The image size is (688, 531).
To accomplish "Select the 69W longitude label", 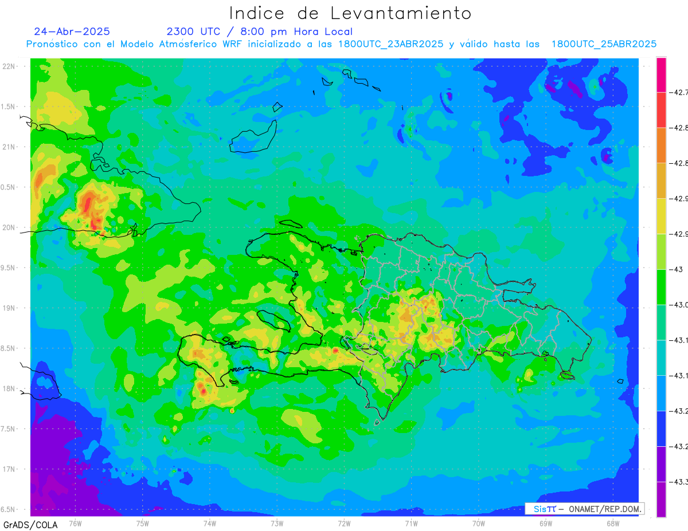I will click(x=546, y=523).
